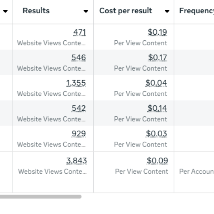The image size is (214, 214).
Task: Open the Results column dropdown arrow
Action: coord(86,11)
